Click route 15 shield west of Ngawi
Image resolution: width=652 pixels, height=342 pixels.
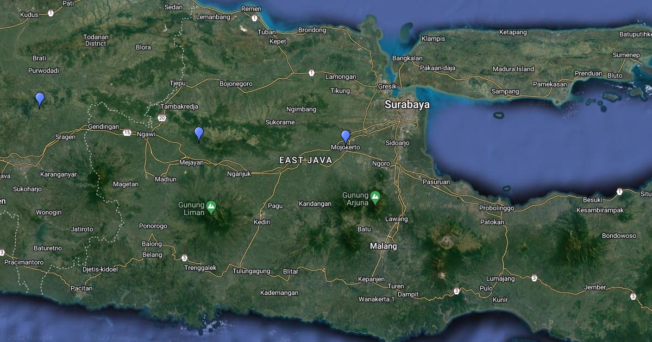point(127,132)
